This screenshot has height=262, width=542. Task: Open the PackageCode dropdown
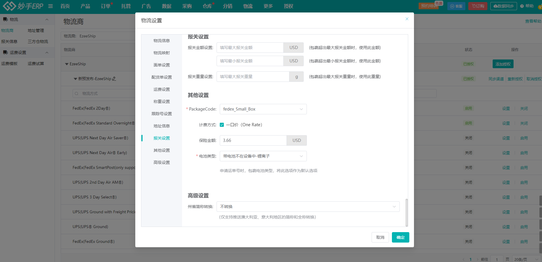(263, 109)
